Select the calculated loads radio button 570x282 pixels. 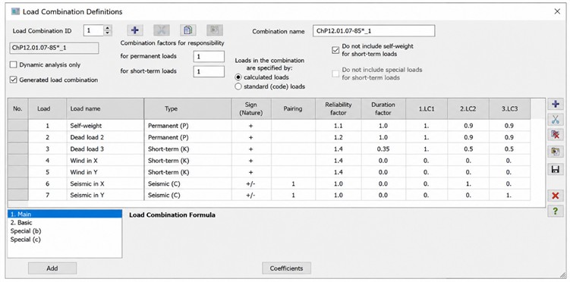[238, 77]
